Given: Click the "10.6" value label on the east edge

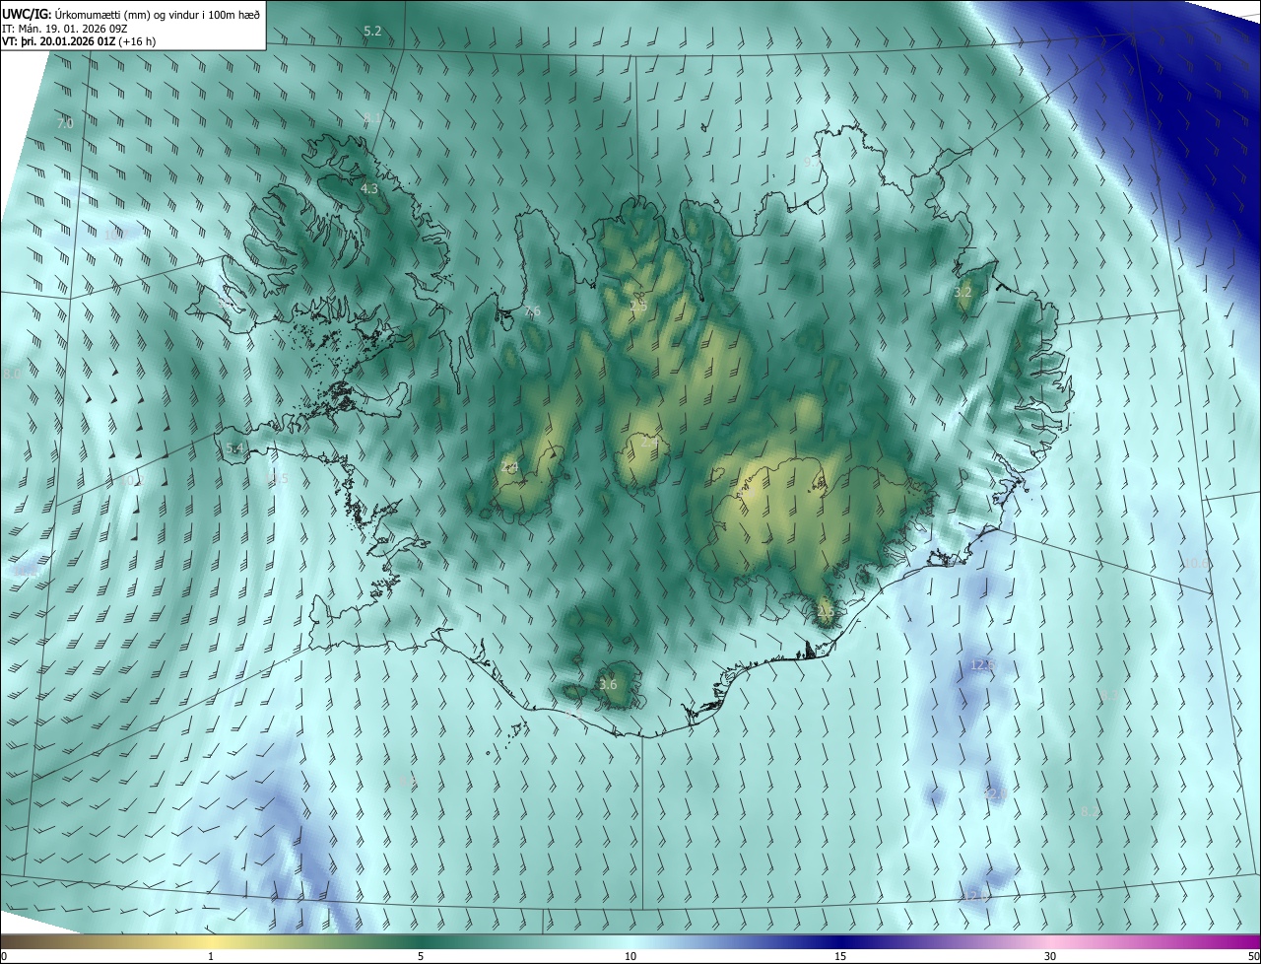Looking at the screenshot, I should click(x=1197, y=564).
